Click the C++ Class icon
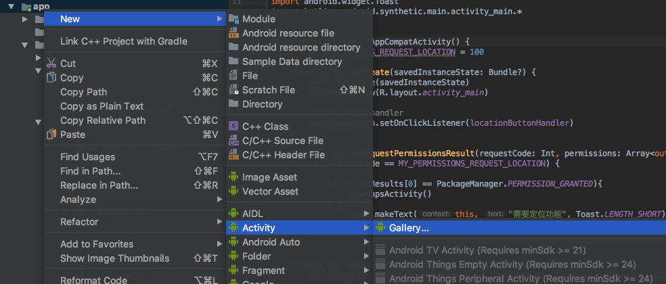Image resolution: width=666 pixels, height=284 pixels. click(x=234, y=126)
